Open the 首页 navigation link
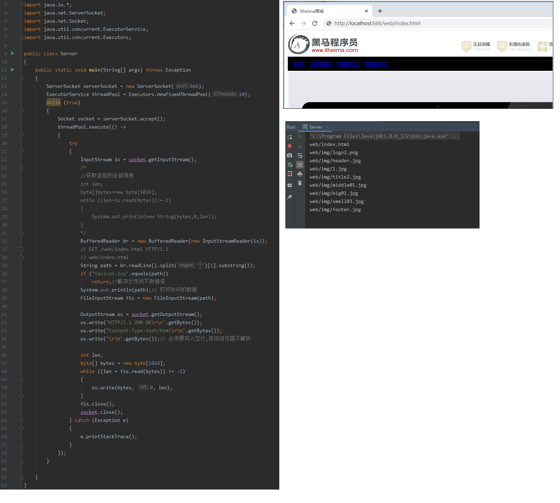The height and width of the screenshot is (503, 560). (298, 64)
